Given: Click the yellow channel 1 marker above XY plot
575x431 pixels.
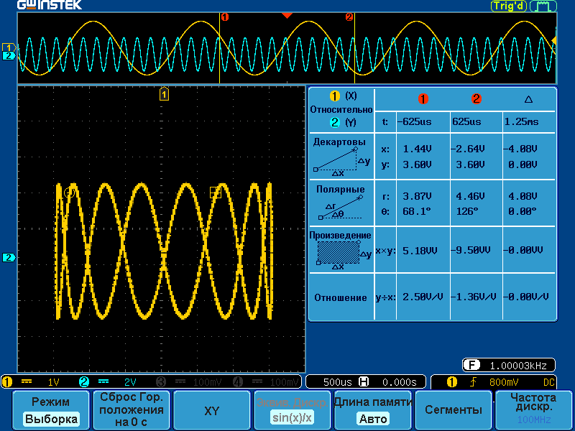Looking at the screenshot, I should pyautogui.click(x=165, y=94).
